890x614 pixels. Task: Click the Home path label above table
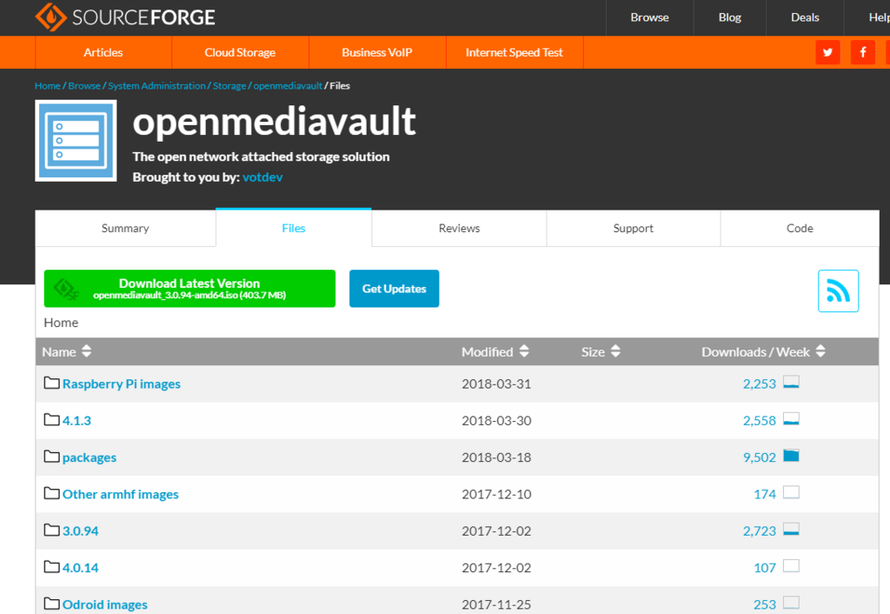(62, 323)
